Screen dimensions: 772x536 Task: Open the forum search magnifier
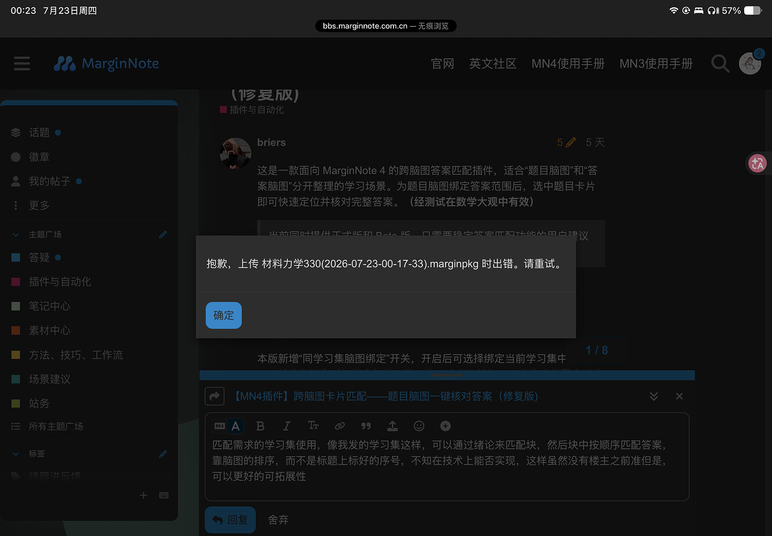[720, 64]
